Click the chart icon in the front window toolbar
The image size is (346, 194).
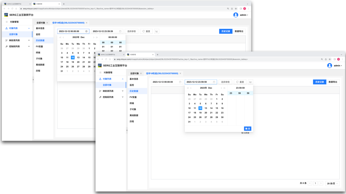250,82
